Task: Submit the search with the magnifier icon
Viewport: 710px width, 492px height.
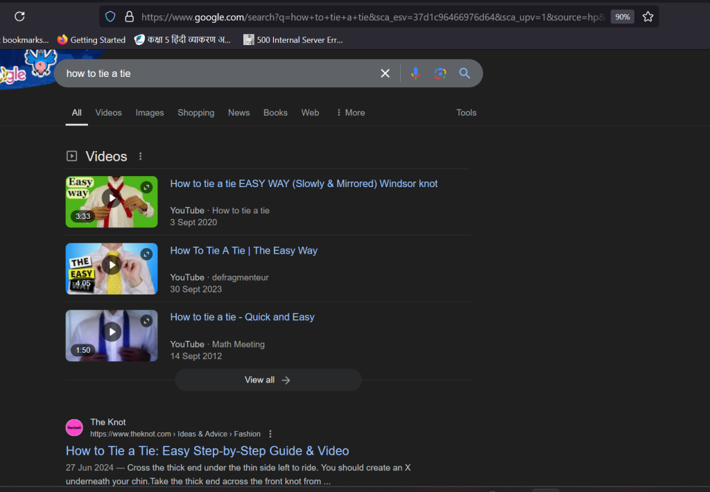Action: 465,73
